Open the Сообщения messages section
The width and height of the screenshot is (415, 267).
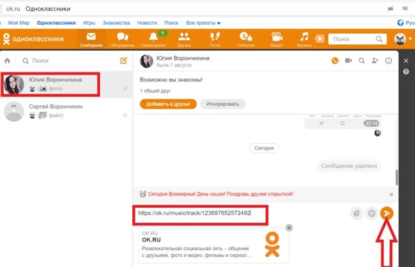pos(91,39)
